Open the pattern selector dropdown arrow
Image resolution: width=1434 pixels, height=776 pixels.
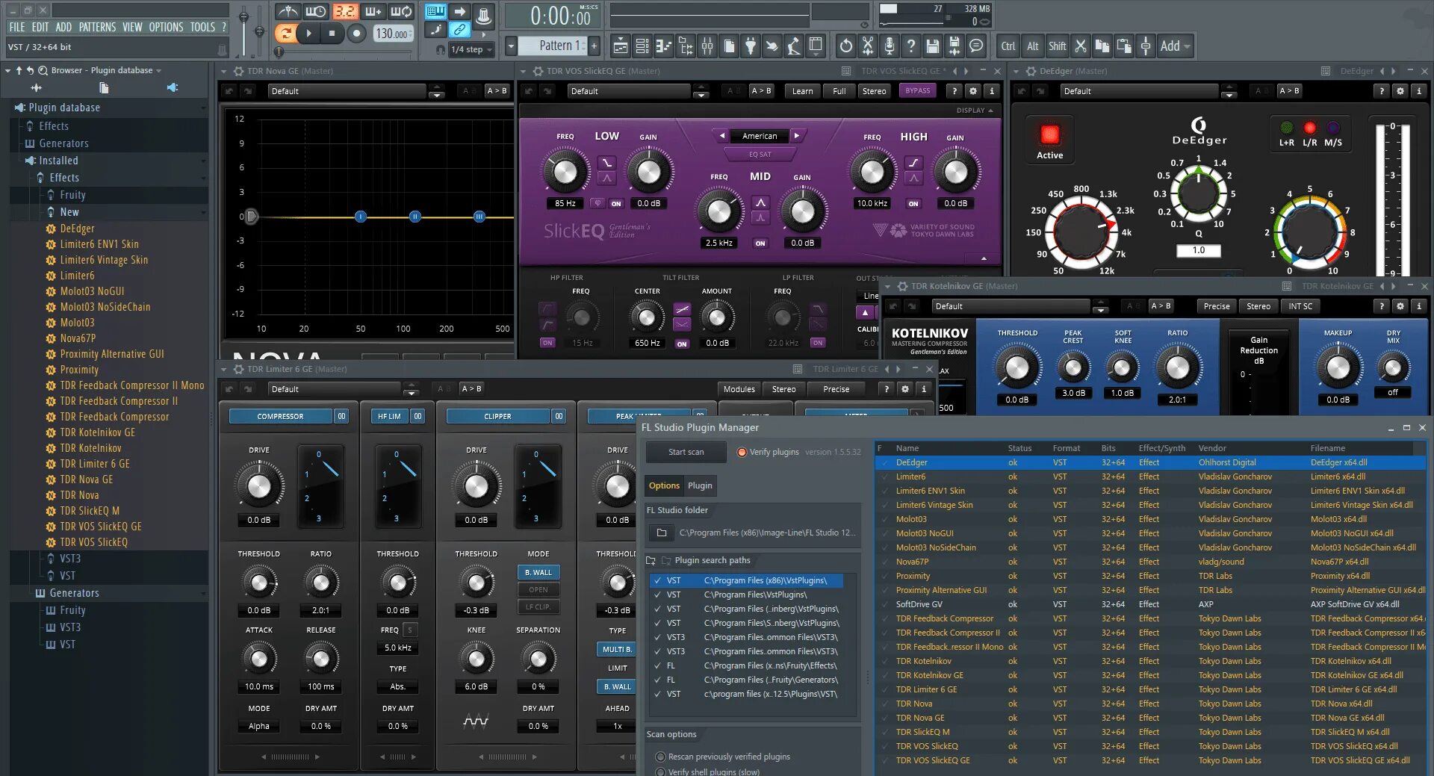(x=512, y=46)
